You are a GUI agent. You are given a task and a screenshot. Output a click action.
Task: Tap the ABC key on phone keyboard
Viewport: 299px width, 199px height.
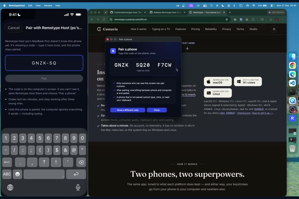(7, 174)
